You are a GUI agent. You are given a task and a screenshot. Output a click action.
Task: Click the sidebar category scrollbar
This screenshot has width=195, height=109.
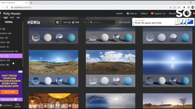click(x=23, y=44)
